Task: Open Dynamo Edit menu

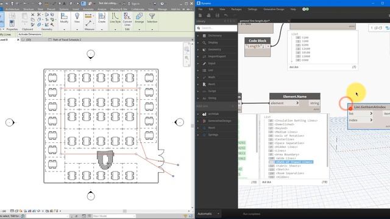Action: click(x=211, y=9)
